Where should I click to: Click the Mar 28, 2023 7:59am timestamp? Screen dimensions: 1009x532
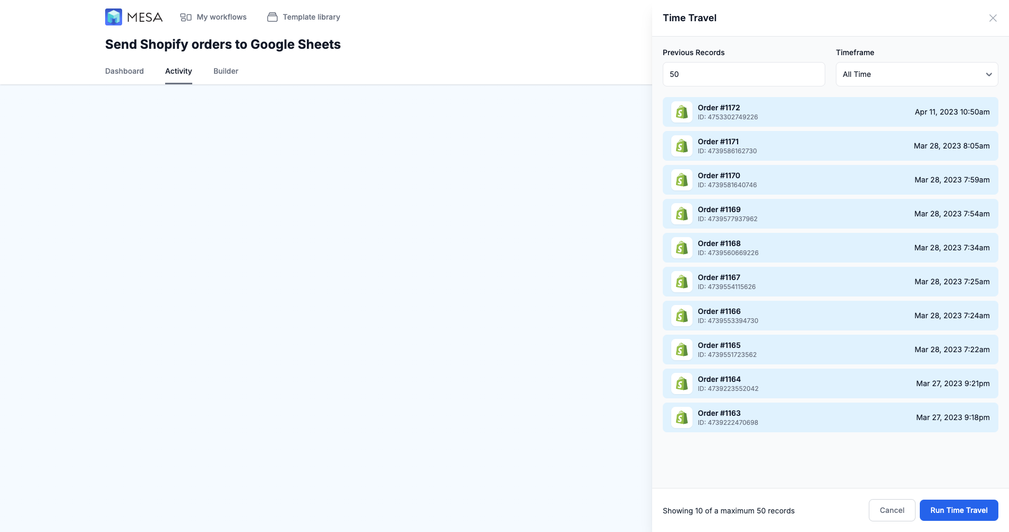(x=952, y=180)
